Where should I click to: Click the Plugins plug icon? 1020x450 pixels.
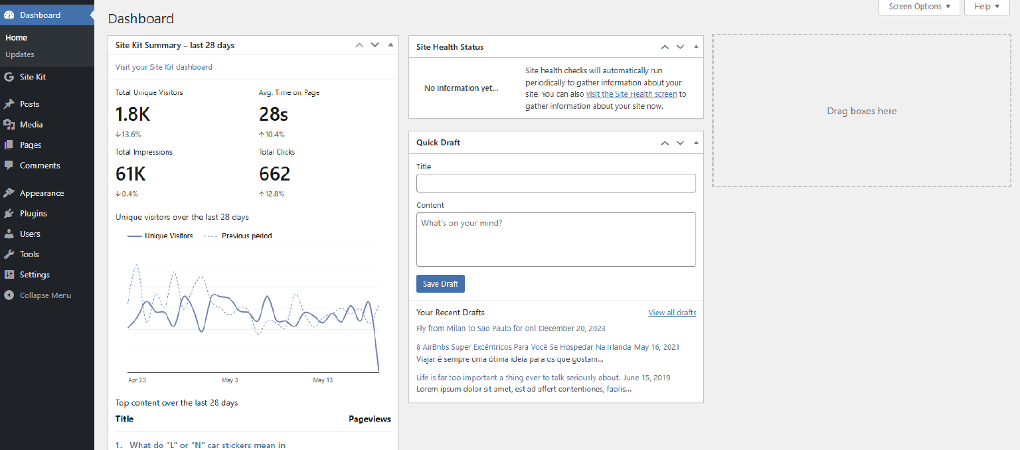[9, 214]
